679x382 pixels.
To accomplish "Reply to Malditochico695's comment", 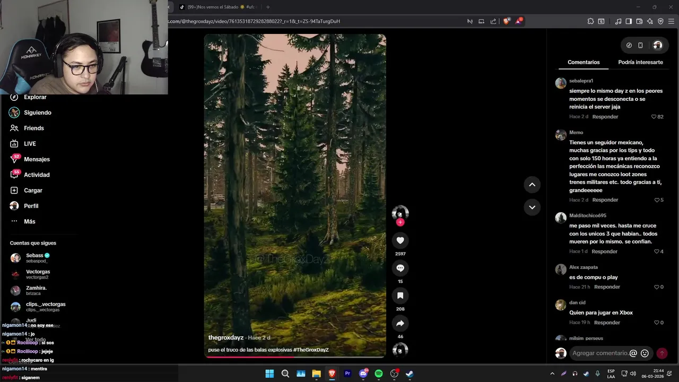I will pyautogui.click(x=605, y=251).
